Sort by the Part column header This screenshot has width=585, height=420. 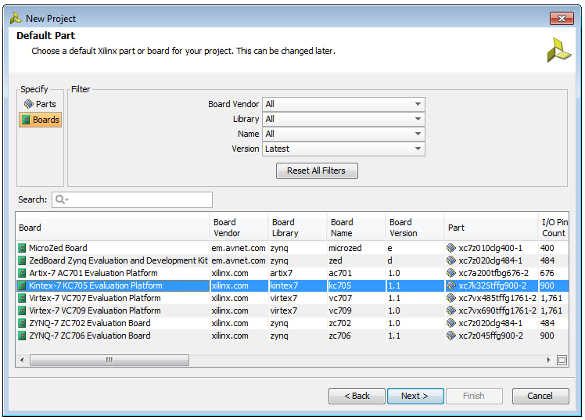491,228
